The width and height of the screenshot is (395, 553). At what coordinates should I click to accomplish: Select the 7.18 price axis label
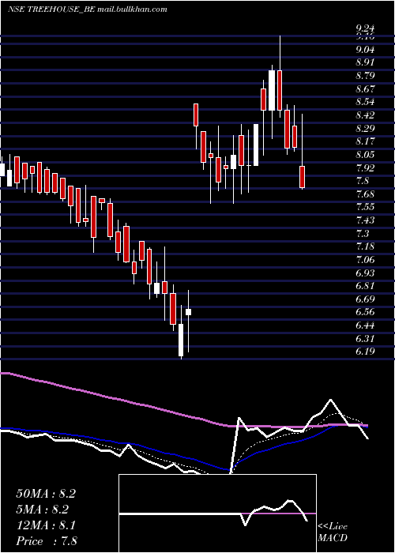[365, 246]
